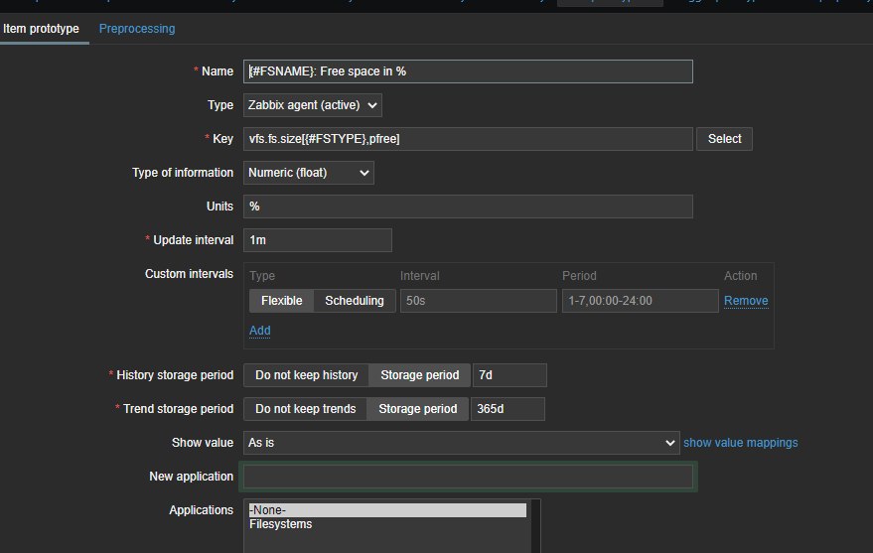Select Do not keep trends option

[305, 409]
